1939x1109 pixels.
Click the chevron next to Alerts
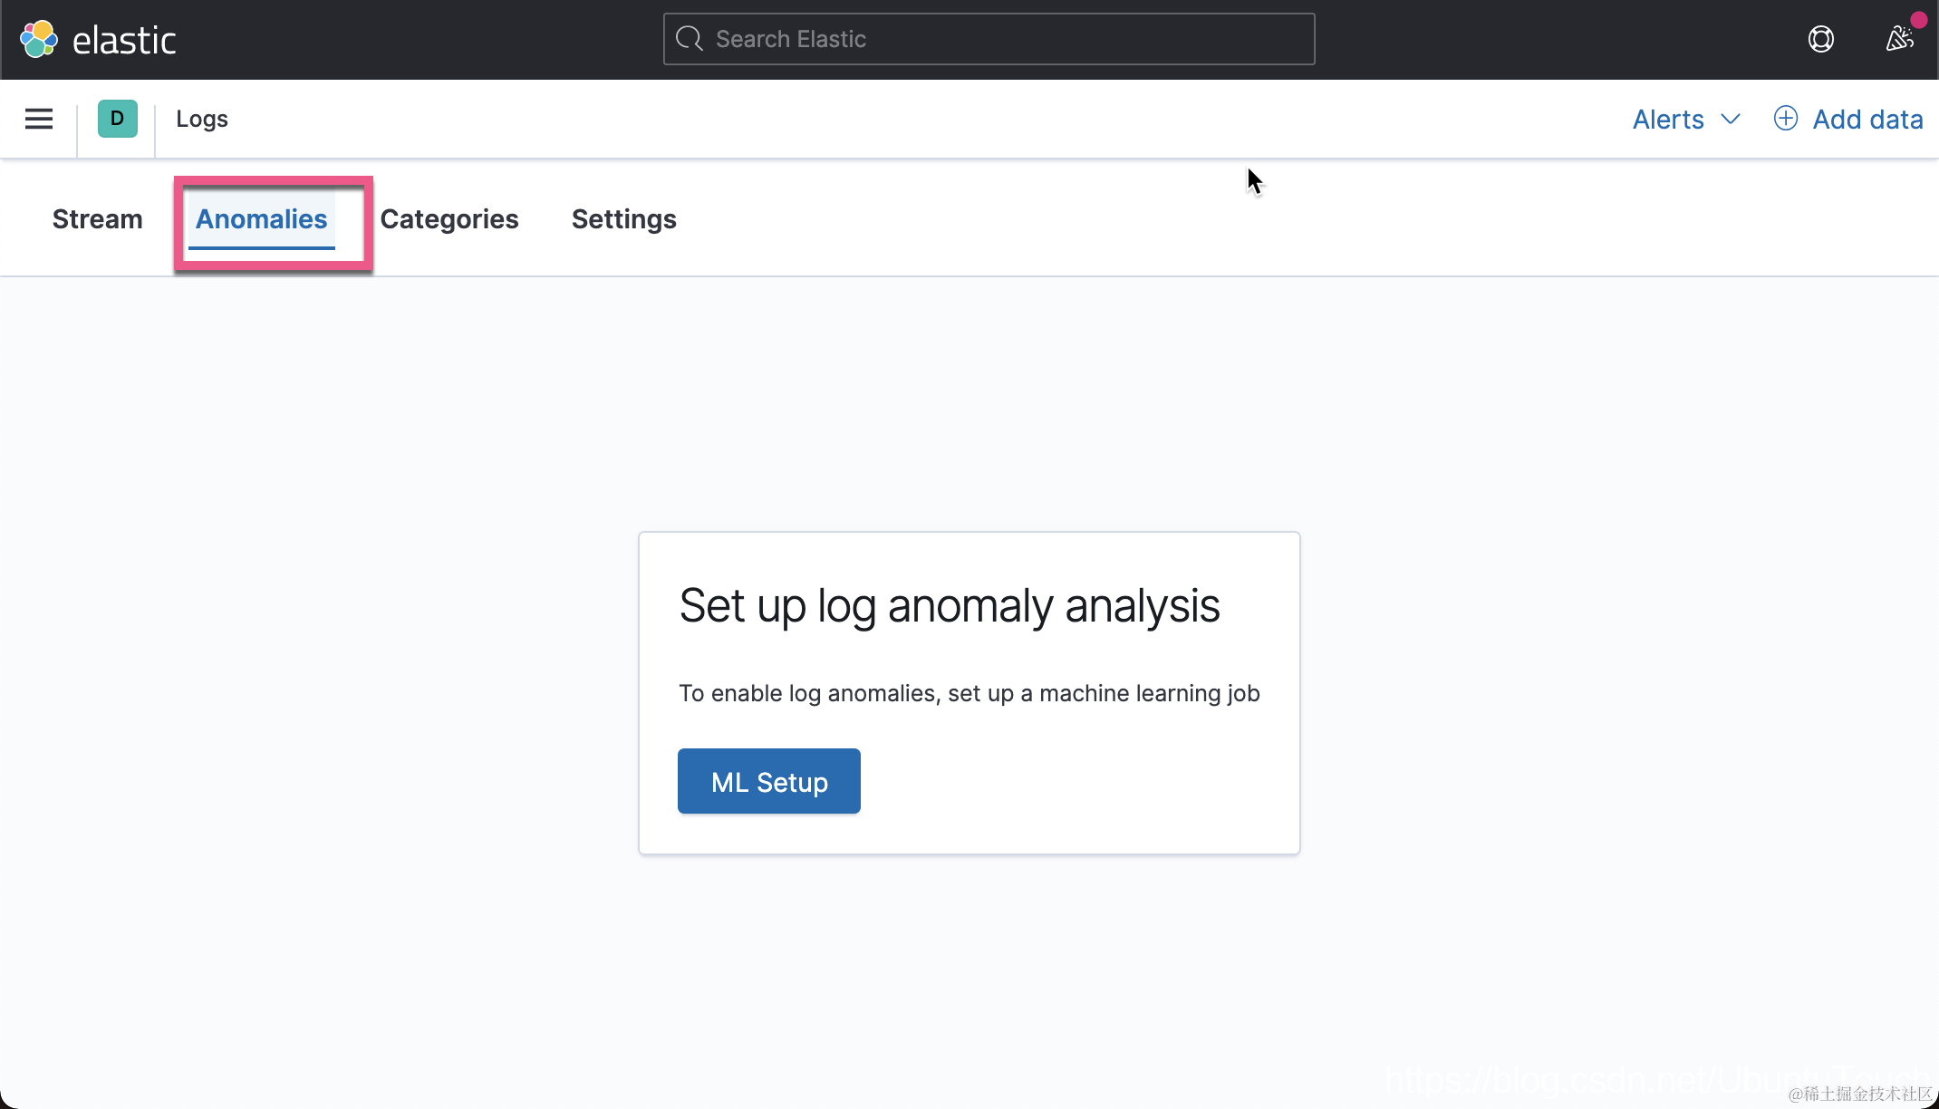click(x=1731, y=119)
